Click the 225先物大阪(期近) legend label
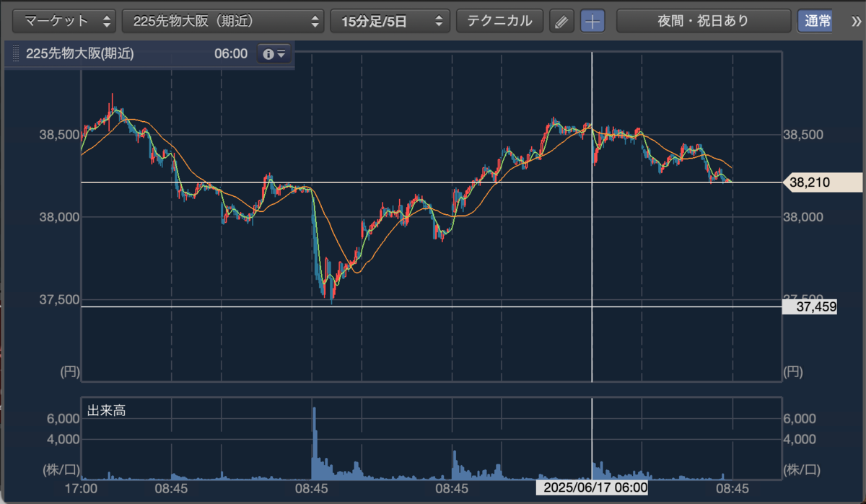Viewport: 866px width, 504px height. 79,54
